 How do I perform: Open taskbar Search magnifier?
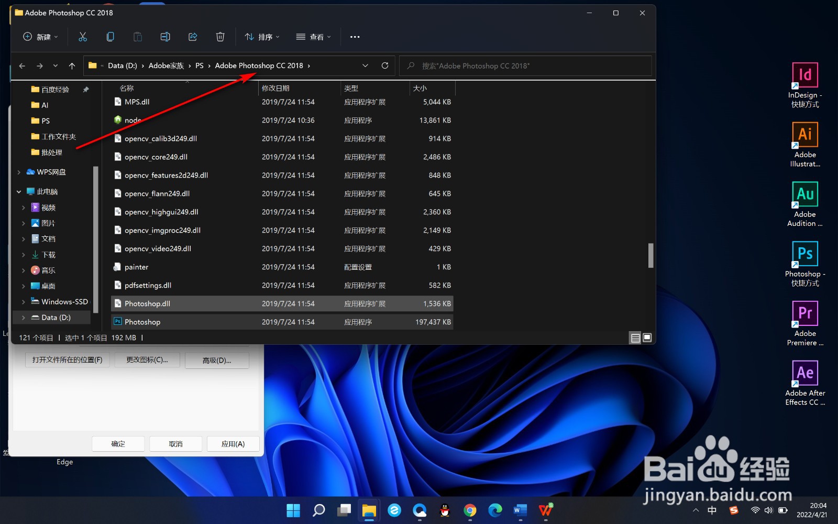[318, 510]
